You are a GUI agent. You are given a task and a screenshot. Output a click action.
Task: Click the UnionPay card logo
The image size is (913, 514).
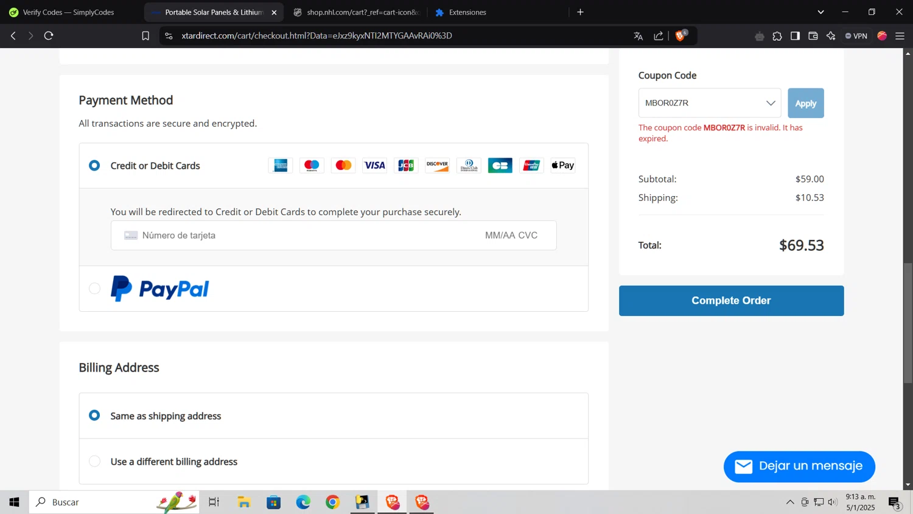click(x=531, y=166)
